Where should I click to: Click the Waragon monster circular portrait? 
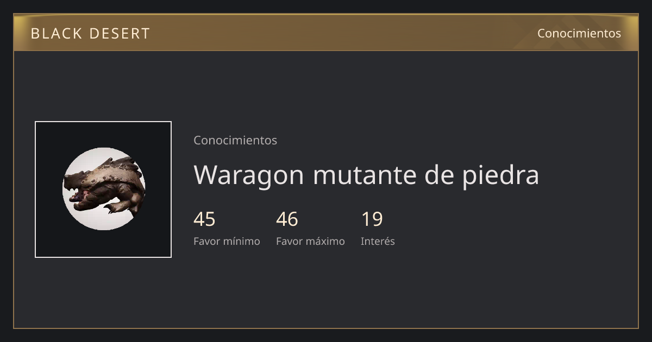[x=103, y=189]
